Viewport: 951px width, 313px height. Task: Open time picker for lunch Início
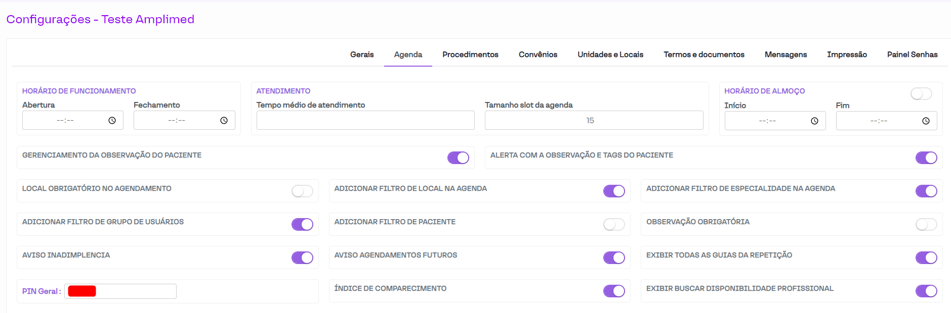click(x=814, y=121)
